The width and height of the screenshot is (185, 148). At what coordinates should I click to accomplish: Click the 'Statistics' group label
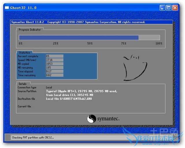24,53
